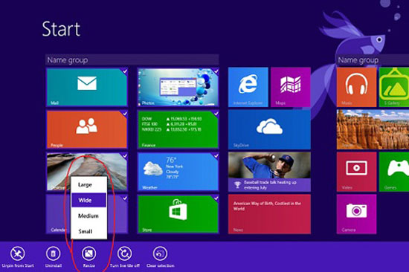Open the Finance tile
The width and height of the screenshot is (409, 272).
[178, 129]
